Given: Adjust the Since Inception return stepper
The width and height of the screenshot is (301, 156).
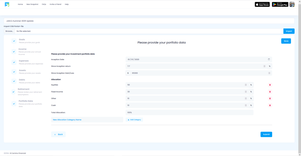Looking at the screenshot, I should (264, 66).
